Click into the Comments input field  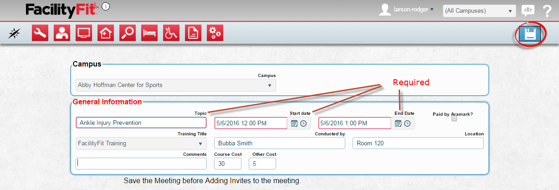pyautogui.click(x=141, y=164)
